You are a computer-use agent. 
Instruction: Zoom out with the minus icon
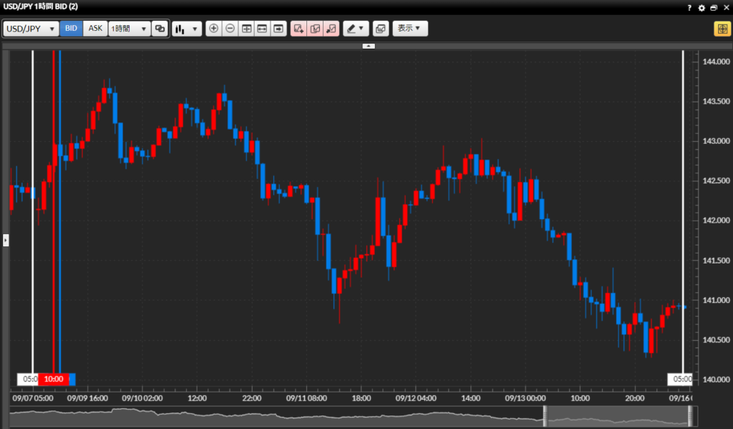(230, 29)
